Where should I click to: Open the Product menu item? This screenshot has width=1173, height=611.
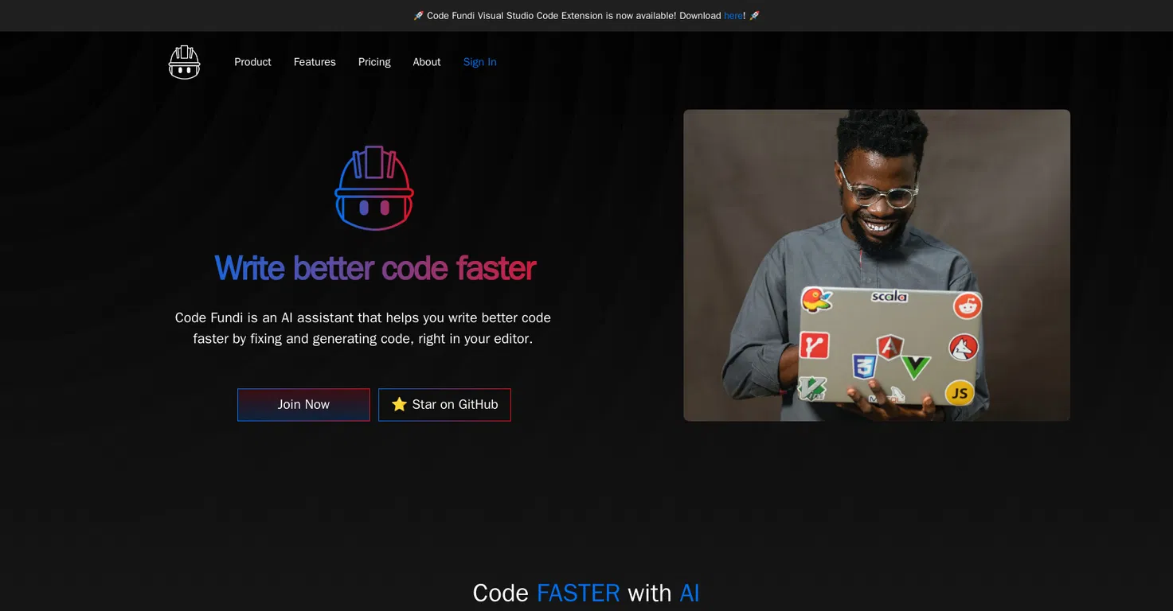point(252,62)
